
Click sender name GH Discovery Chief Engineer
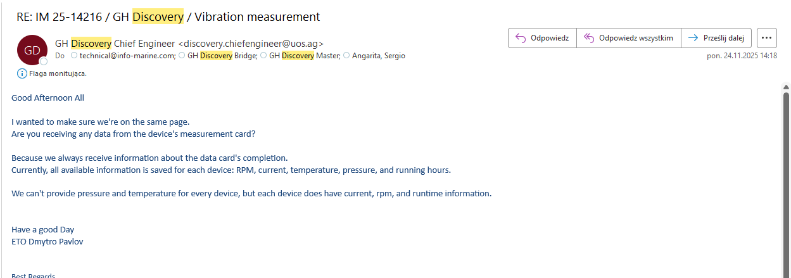[x=115, y=44]
